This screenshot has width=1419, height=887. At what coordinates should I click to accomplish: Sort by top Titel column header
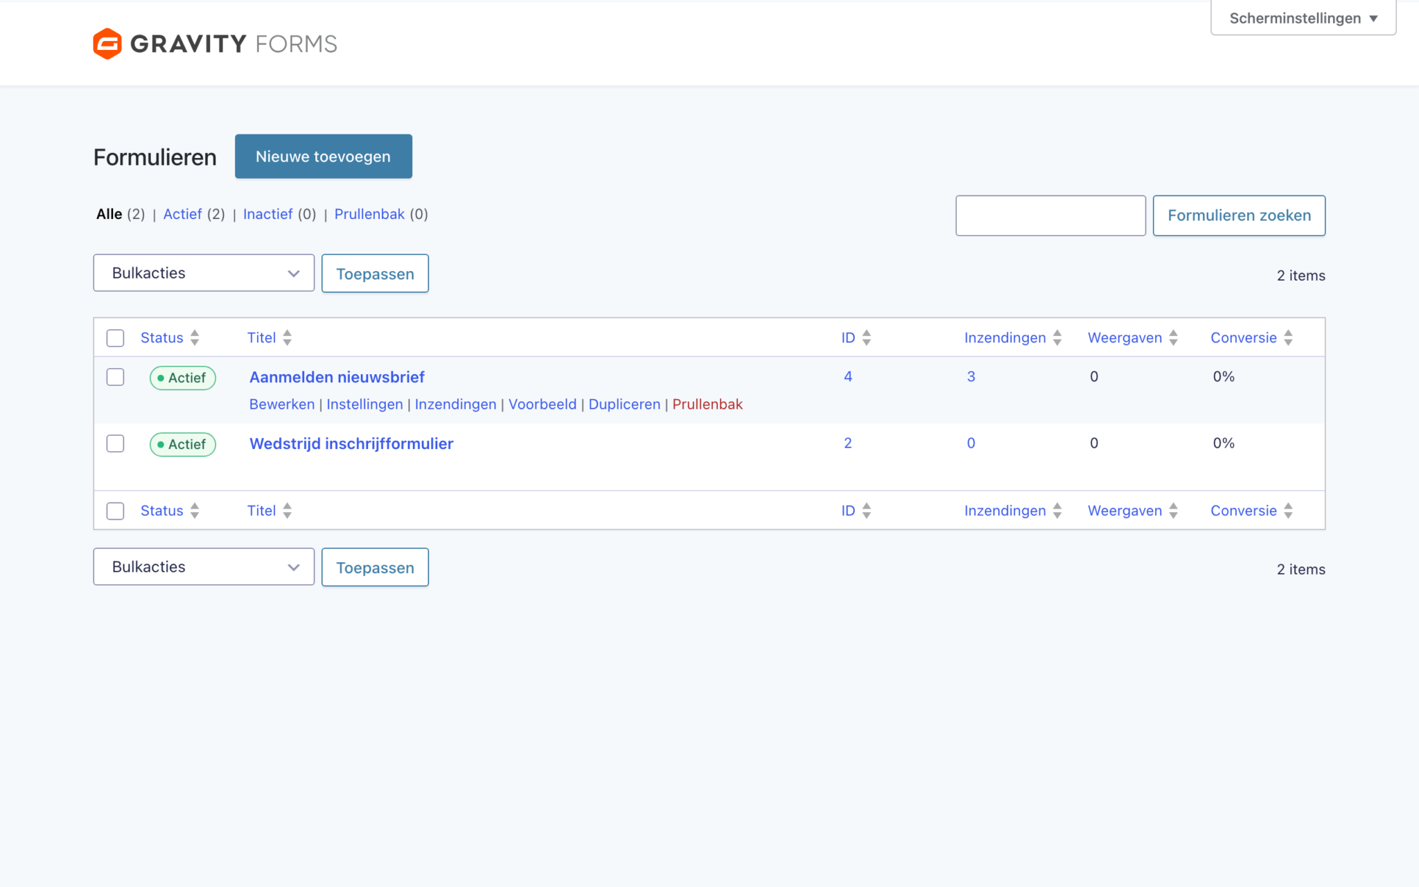pyautogui.click(x=261, y=337)
